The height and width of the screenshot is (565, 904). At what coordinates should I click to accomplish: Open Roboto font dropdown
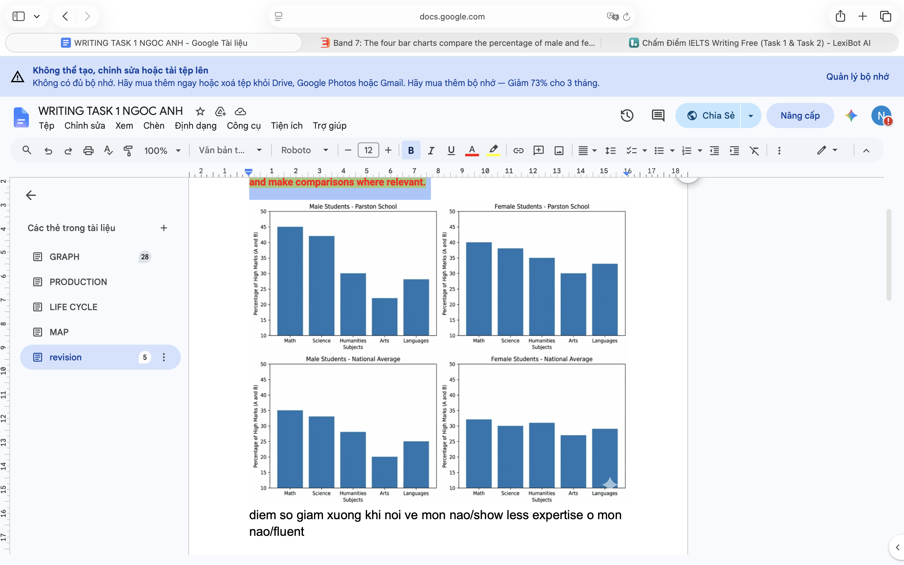[x=304, y=150]
